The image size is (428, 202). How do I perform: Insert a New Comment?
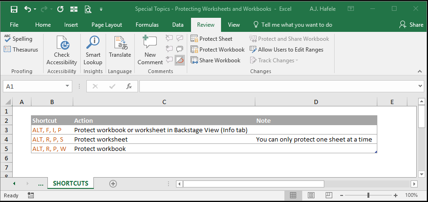[x=150, y=51]
